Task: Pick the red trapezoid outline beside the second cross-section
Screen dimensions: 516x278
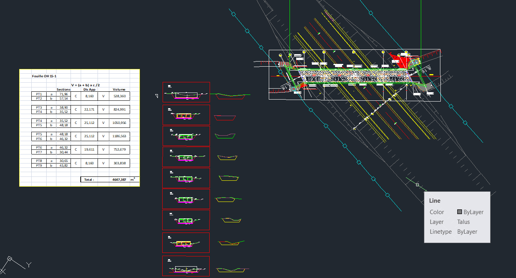Action: pyautogui.click(x=225, y=118)
